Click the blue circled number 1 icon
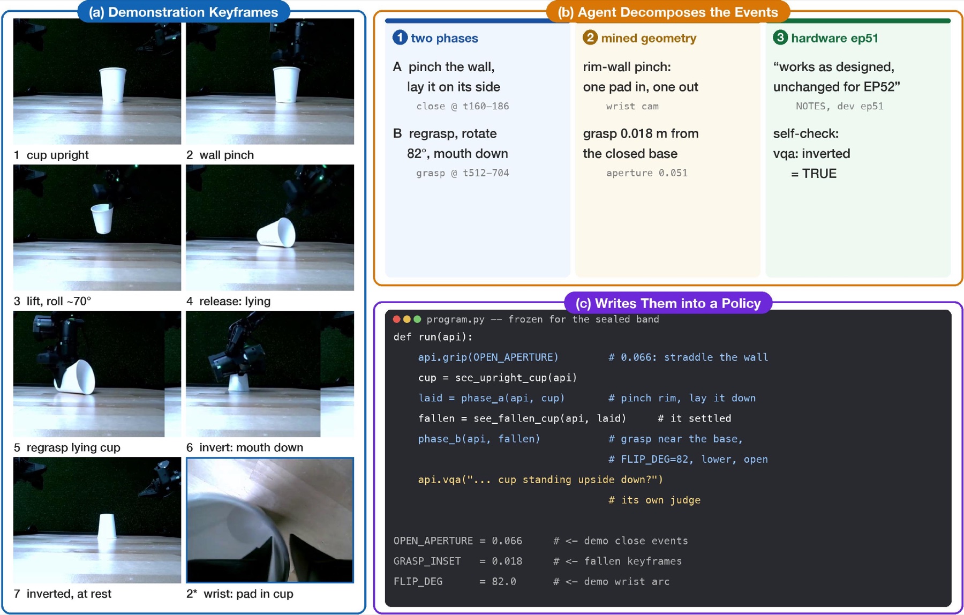Image resolution: width=964 pixels, height=615 pixels. pos(400,37)
